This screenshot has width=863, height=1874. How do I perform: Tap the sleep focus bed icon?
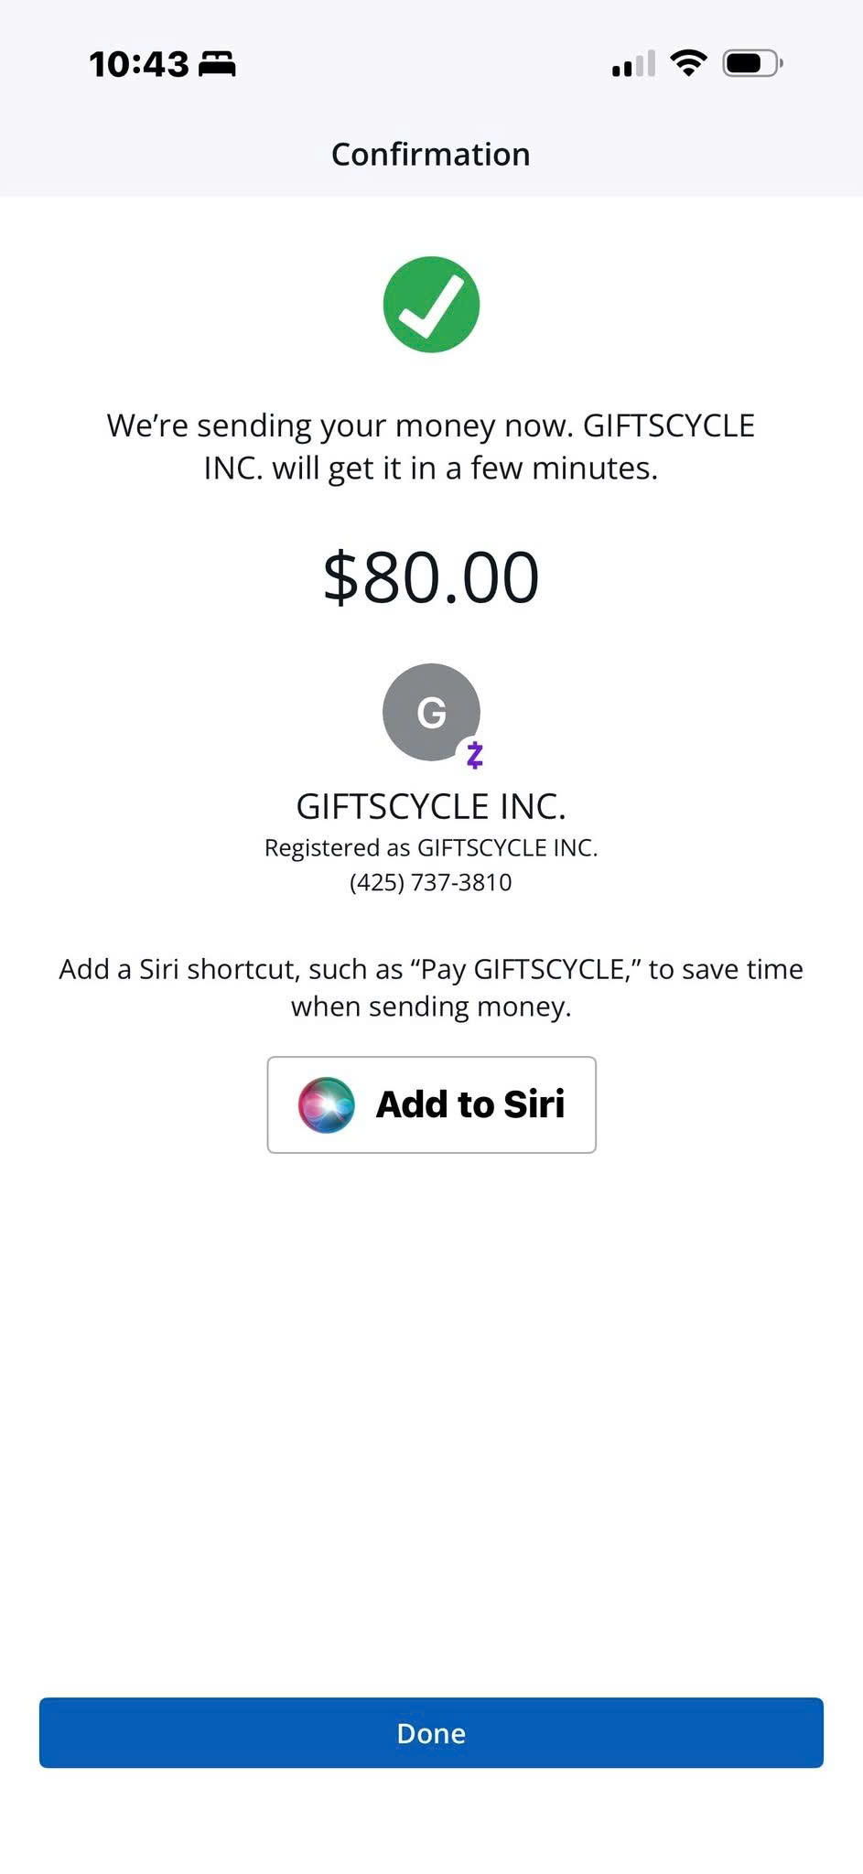pos(217,64)
